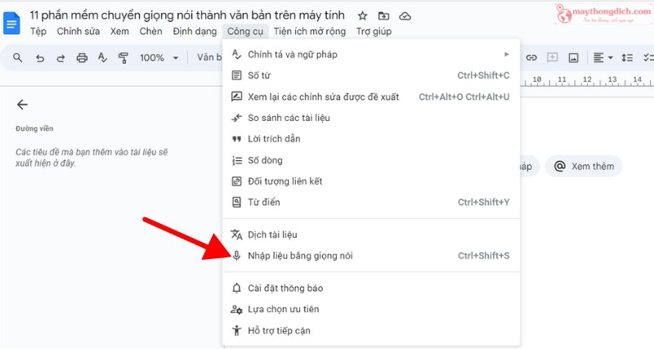
Task: Open Từ điển from menu
Action: coord(371,202)
